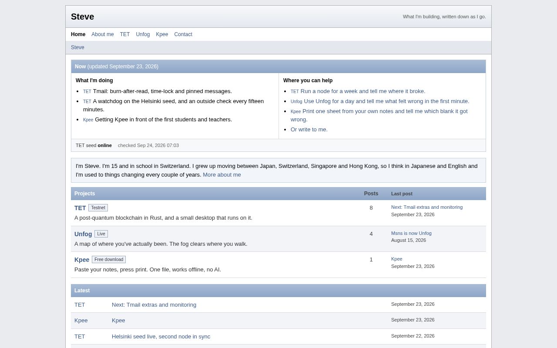
Task: Click the "What I'm doing" heading
Action: (x=94, y=80)
